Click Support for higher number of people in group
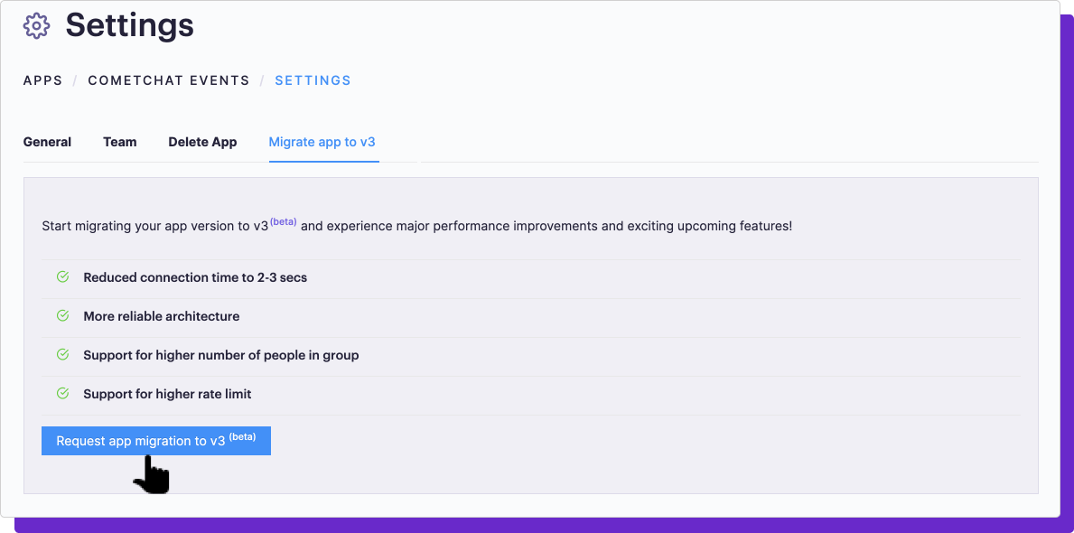Viewport: 1074px width, 533px height. coord(221,356)
